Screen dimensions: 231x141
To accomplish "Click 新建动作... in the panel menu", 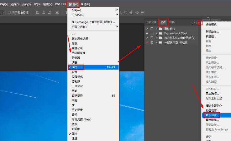I will coord(212,32).
